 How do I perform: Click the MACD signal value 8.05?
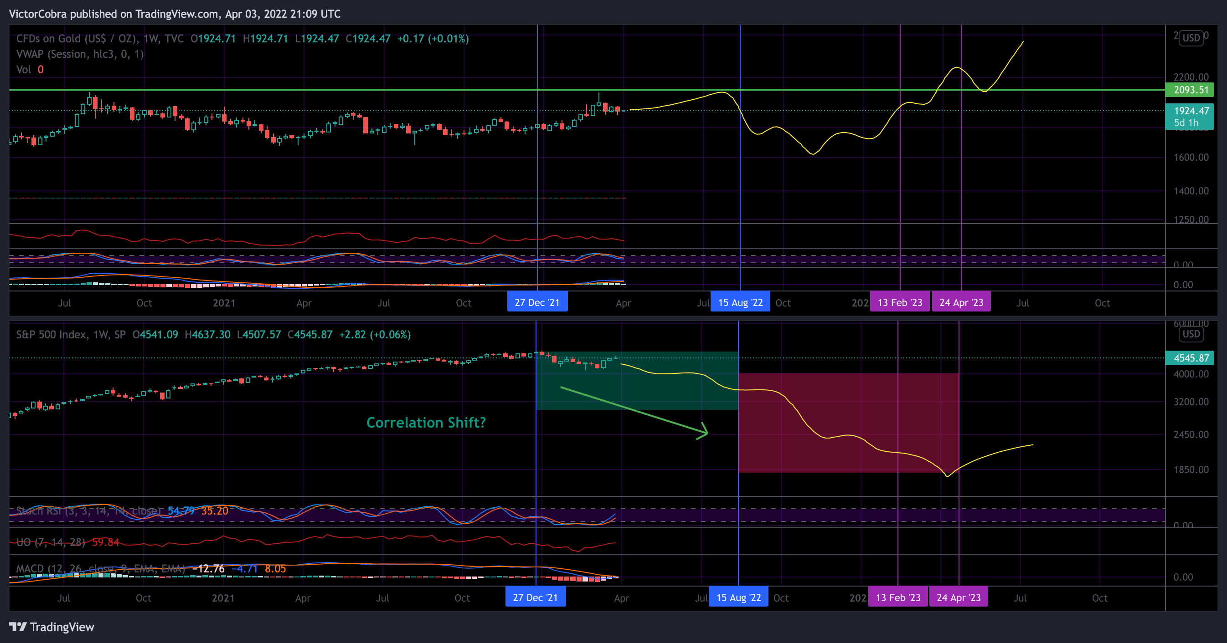pos(275,569)
